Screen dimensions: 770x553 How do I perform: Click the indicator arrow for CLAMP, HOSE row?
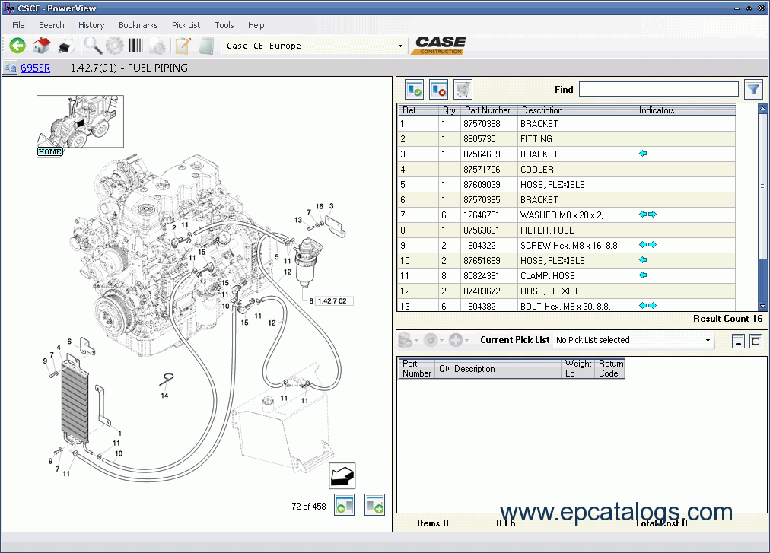(x=643, y=275)
